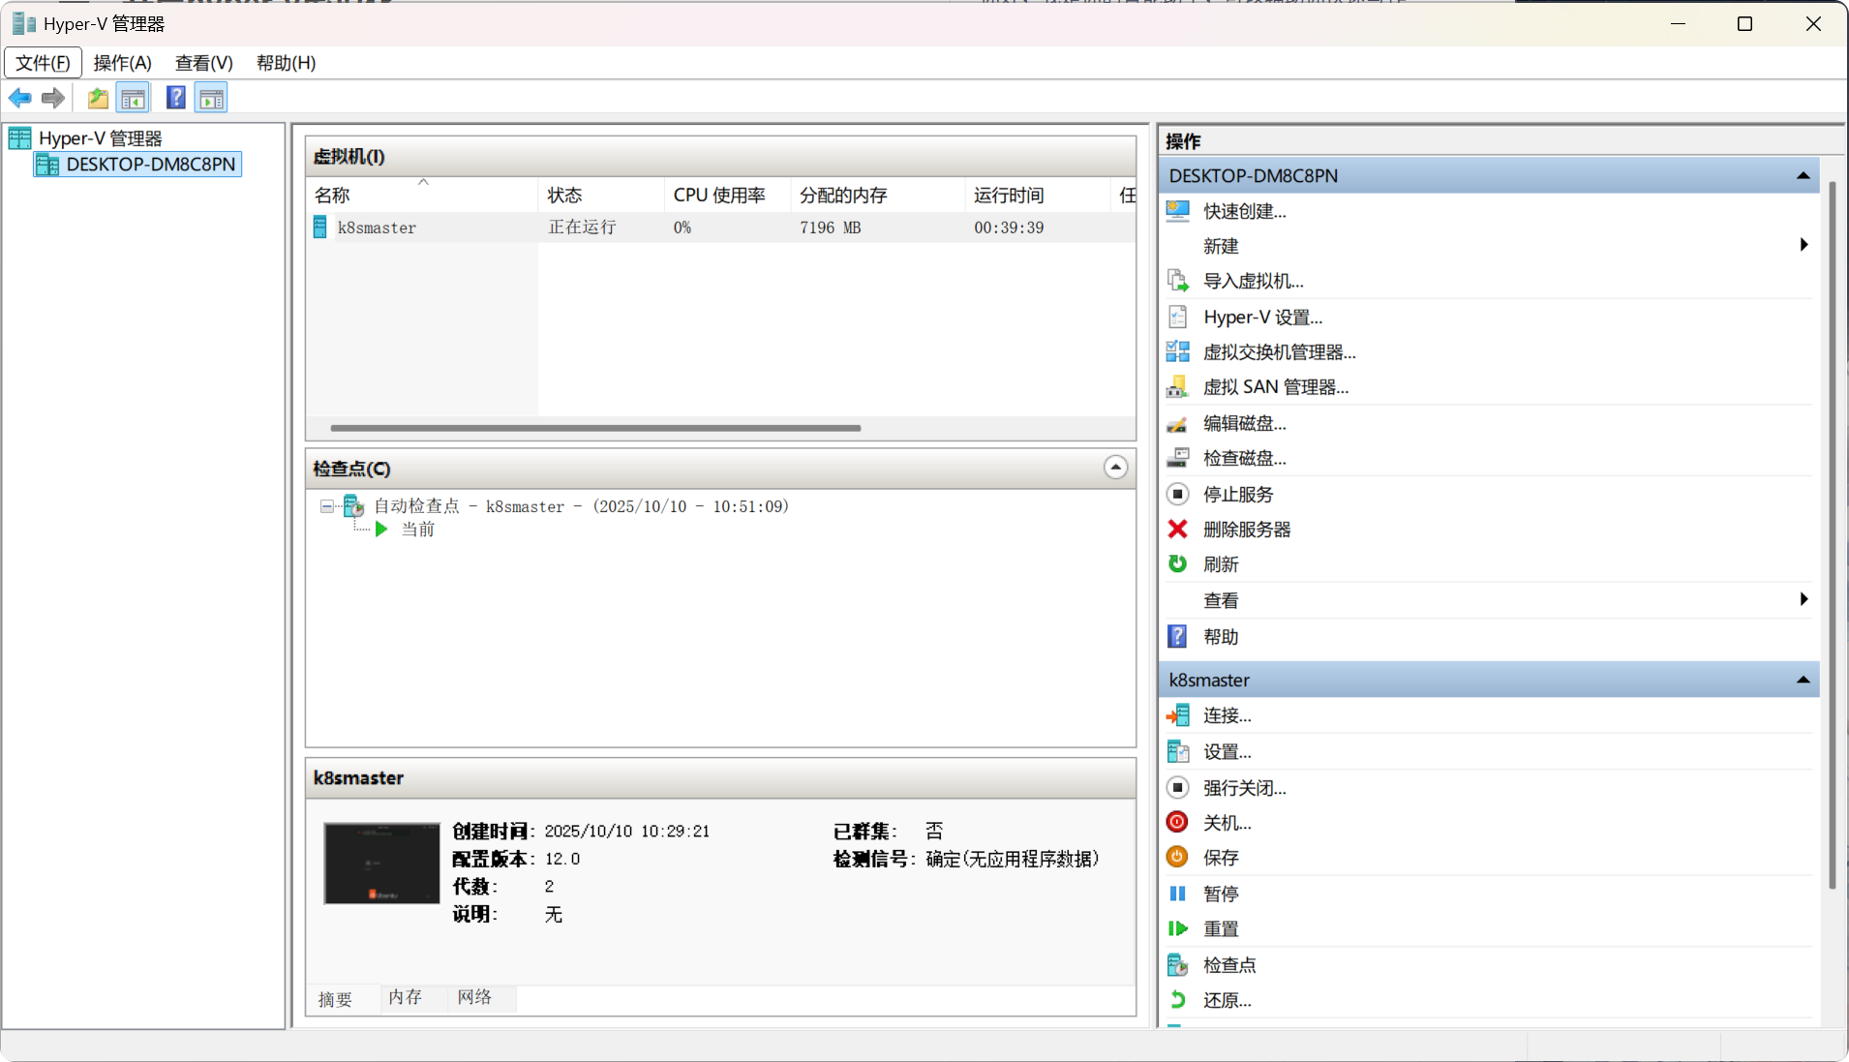Click the Settings (设置) icon for k8smaster
The width and height of the screenshot is (1849, 1062).
pos(1177,751)
